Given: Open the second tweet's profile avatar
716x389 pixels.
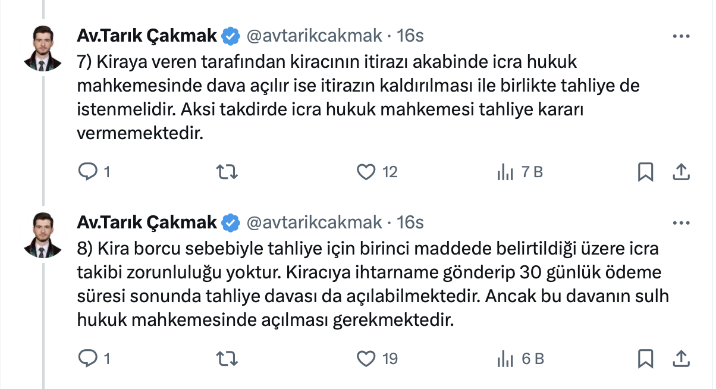Looking at the screenshot, I should tap(43, 234).
